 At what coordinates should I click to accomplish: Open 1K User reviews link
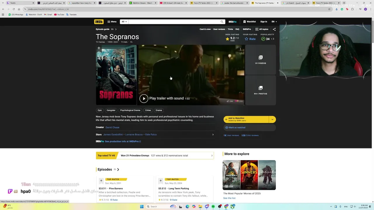pyautogui.click(x=231, y=135)
